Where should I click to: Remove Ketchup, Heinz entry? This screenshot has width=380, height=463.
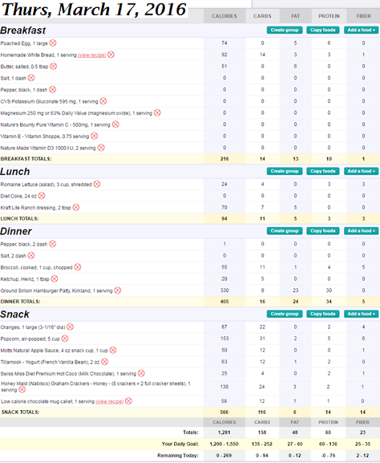[x=54, y=279]
